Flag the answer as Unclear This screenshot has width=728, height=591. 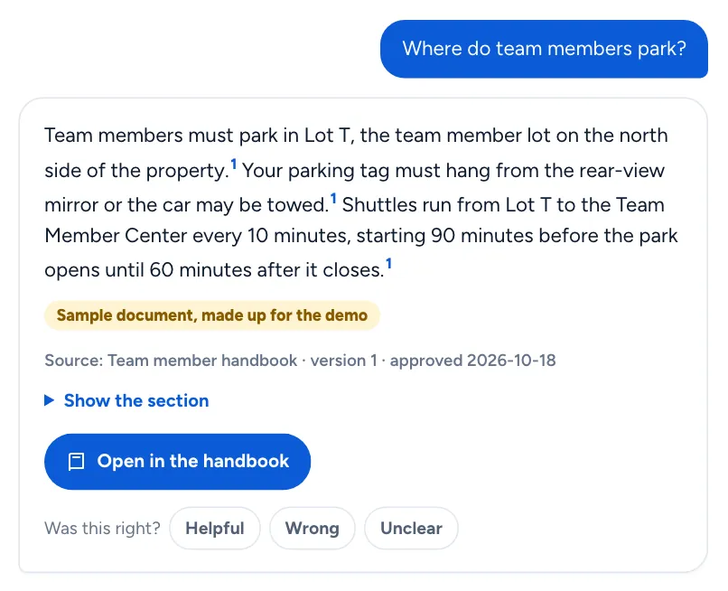pyautogui.click(x=411, y=529)
